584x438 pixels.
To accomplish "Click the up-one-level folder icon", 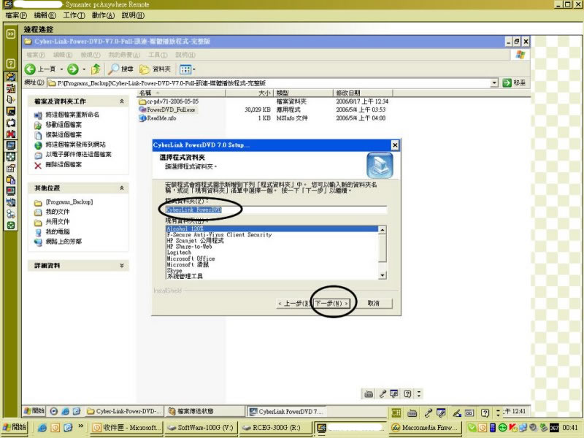I will click(96, 69).
